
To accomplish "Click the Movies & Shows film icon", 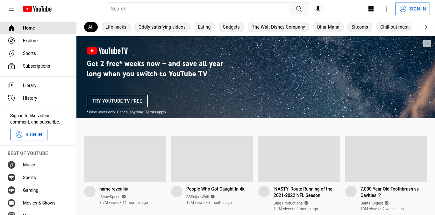I will click(x=11, y=203).
